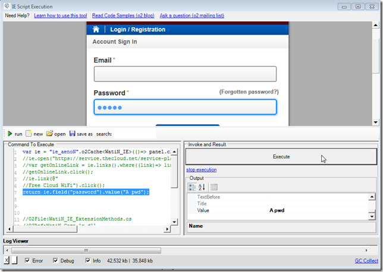The height and width of the screenshot is (272, 383).
Task: Save script using the save as floppy icon
Action: click(72, 134)
